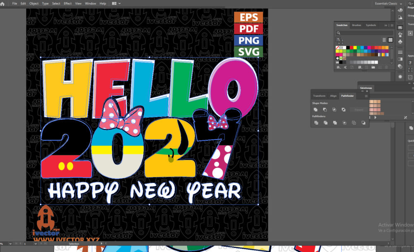Click the Happy New Year text on canvas

[144, 191]
